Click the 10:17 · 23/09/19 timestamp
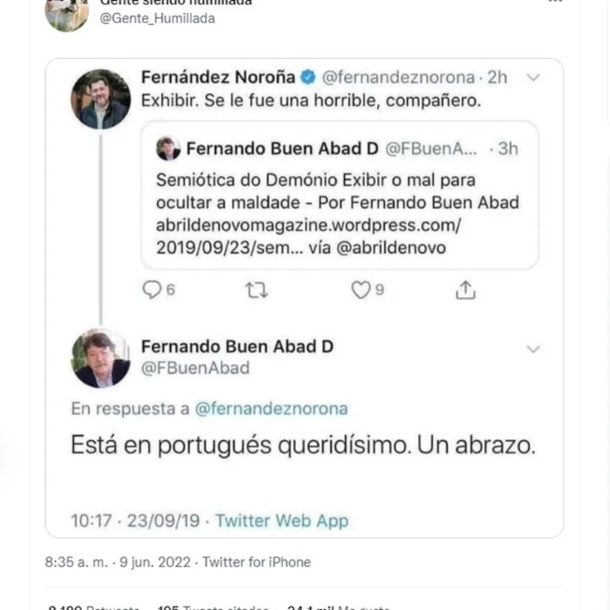The width and height of the screenshot is (610, 610). click(135, 521)
